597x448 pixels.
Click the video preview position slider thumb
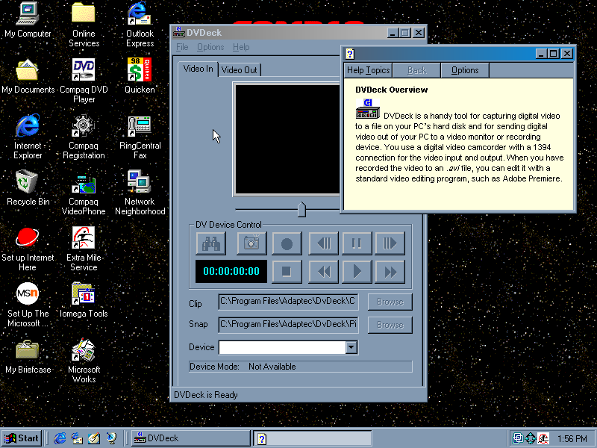(x=301, y=210)
